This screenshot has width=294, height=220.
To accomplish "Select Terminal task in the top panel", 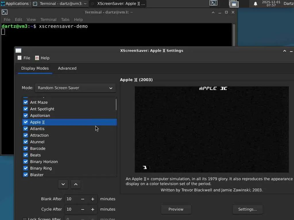I will click(x=60, y=3).
